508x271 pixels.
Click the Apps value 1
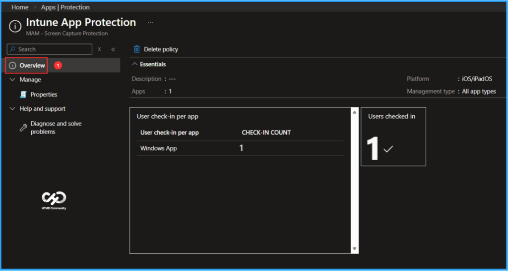pyautogui.click(x=170, y=91)
